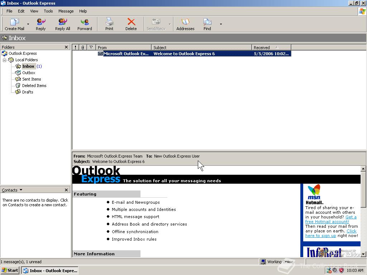
Task: Click the Outlook Express title bar icon
Action: pos(3,3)
